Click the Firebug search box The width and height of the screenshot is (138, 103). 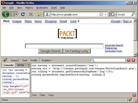(108, 60)
